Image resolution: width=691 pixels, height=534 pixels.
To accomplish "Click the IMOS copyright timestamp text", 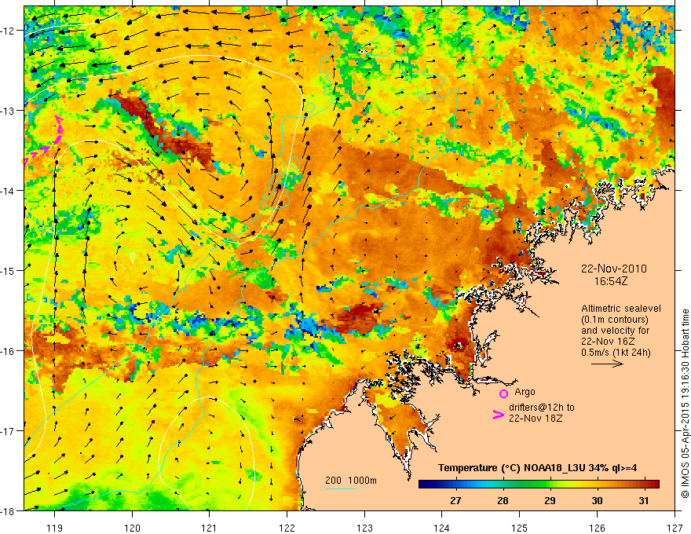I will (685, 404).
